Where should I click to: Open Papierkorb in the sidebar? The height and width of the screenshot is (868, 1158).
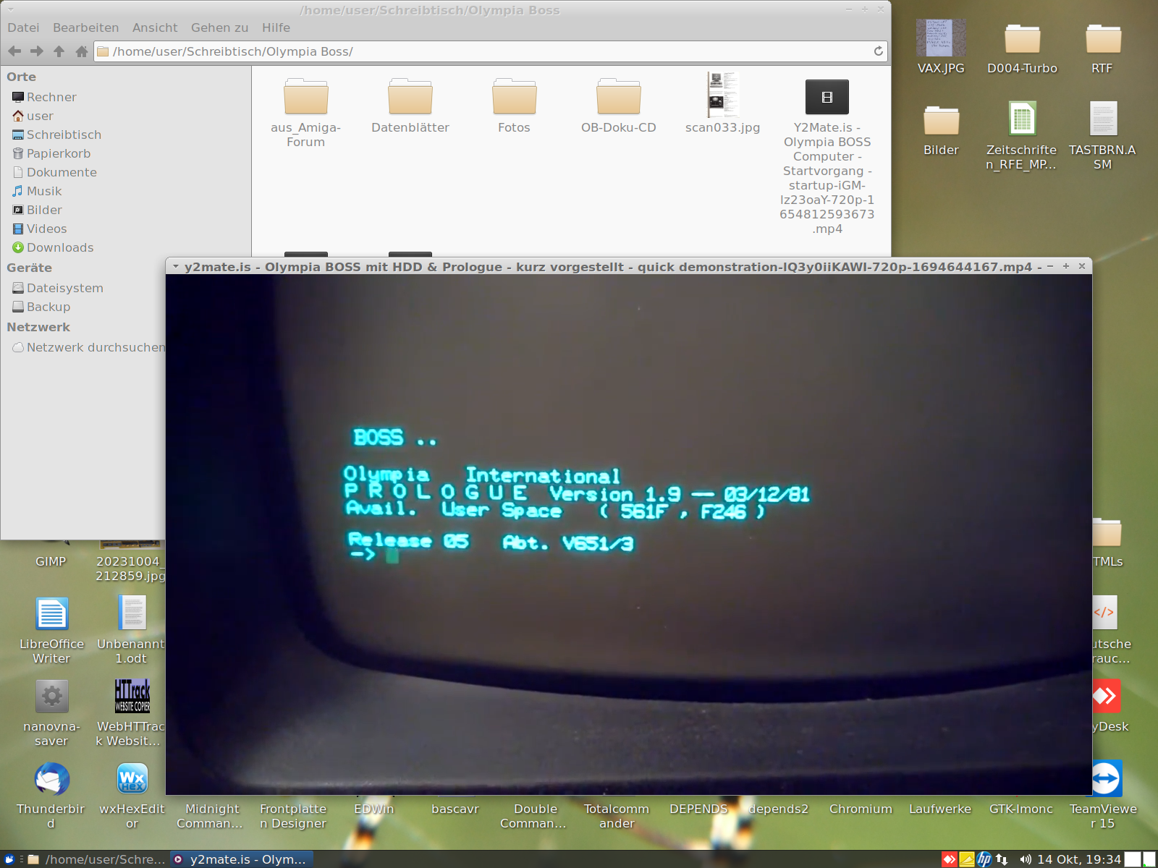(x=51, y=153)
